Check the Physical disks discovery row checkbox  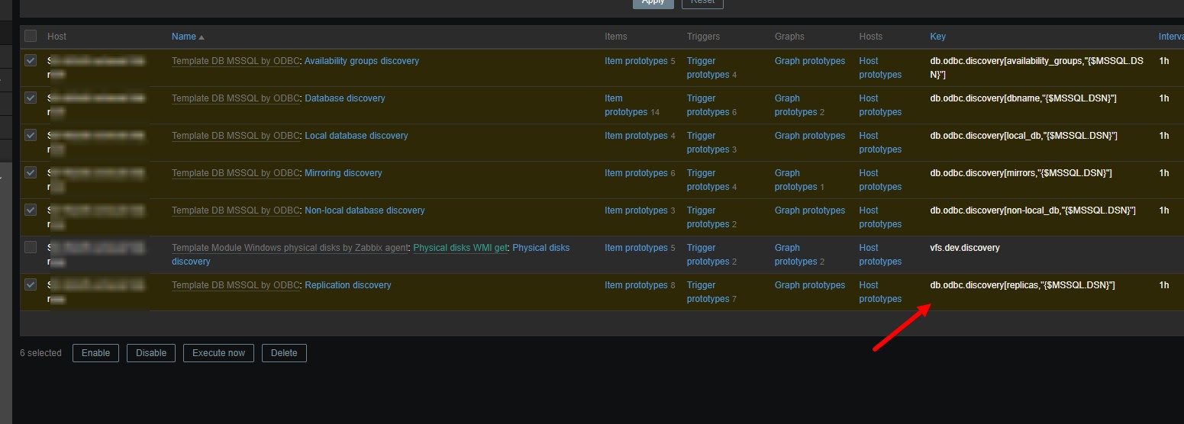tap(31, 247)
